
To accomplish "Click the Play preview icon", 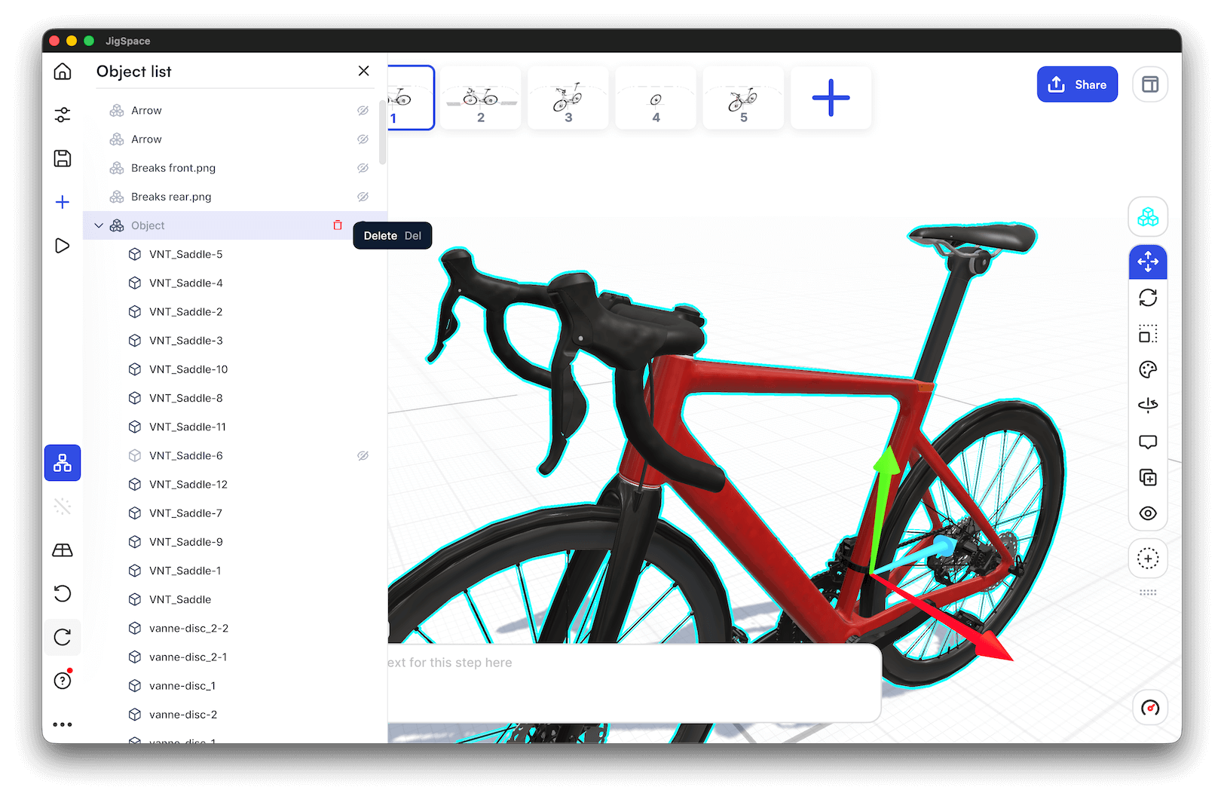I will click(63, 246).
